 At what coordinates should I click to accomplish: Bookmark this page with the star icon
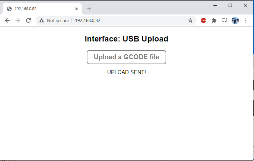point(190,20)
